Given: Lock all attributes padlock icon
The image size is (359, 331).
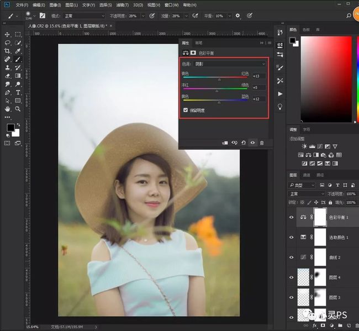Looking at the screenshot, I should click(330, 202).
